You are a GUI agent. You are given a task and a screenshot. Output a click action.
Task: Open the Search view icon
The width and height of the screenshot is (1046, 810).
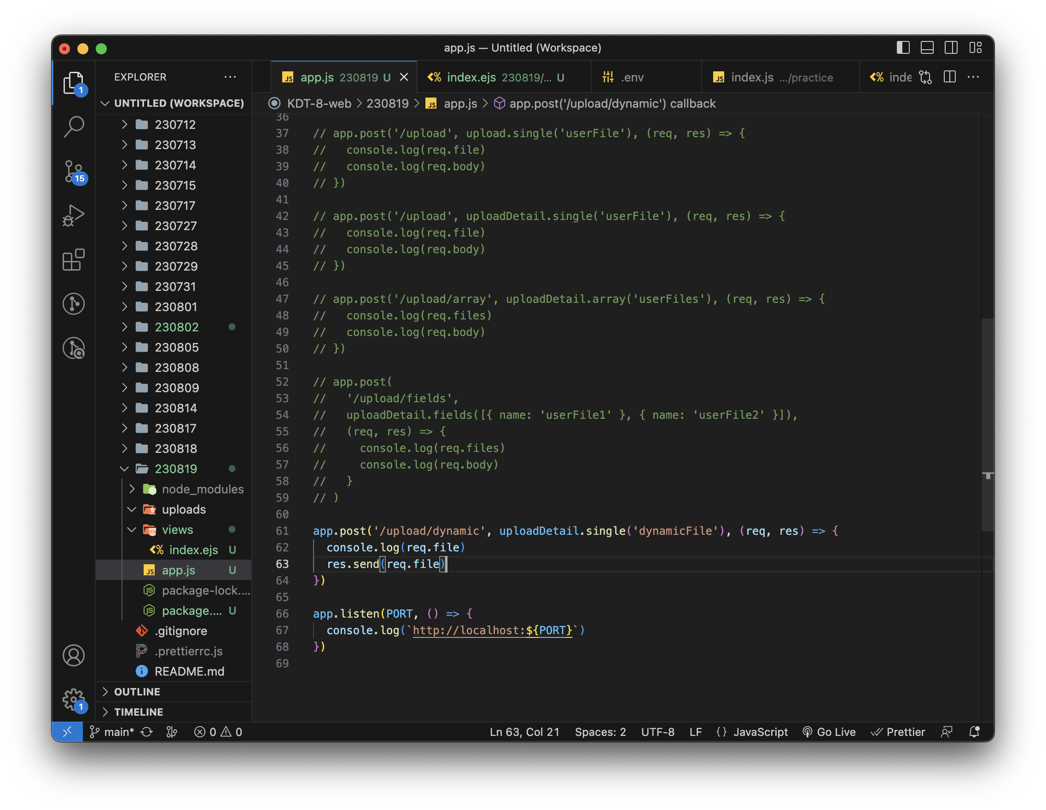point(73,127)
